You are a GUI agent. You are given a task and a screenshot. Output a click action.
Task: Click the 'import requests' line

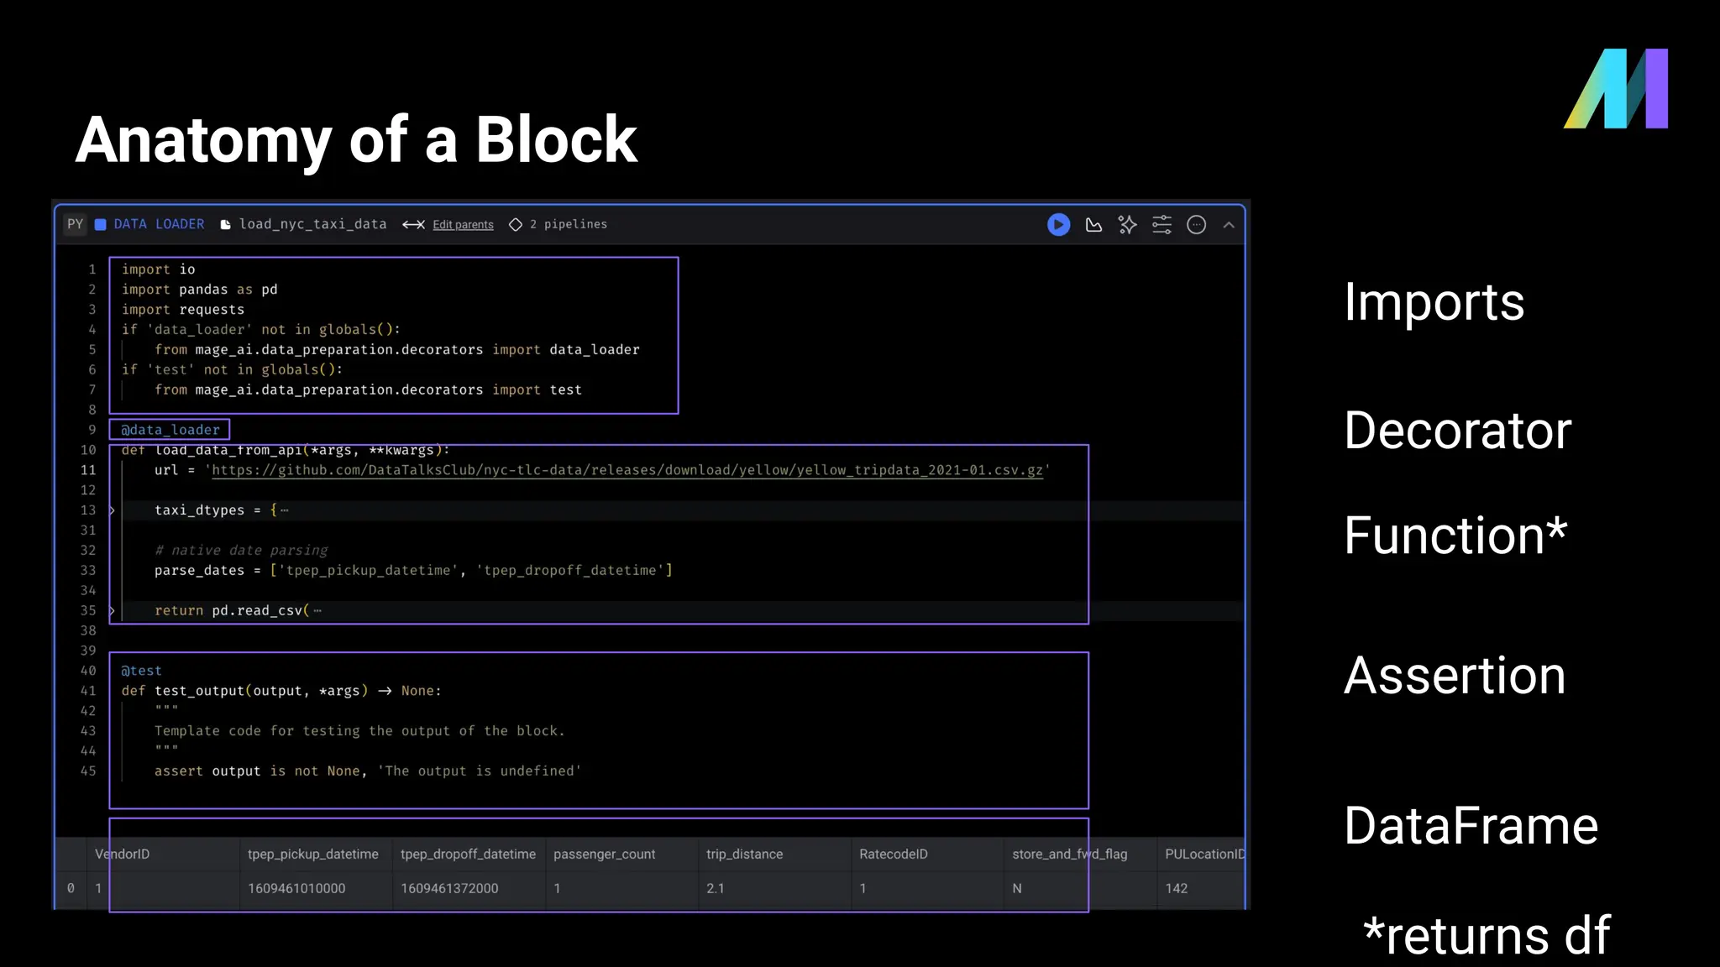point(183,310)
